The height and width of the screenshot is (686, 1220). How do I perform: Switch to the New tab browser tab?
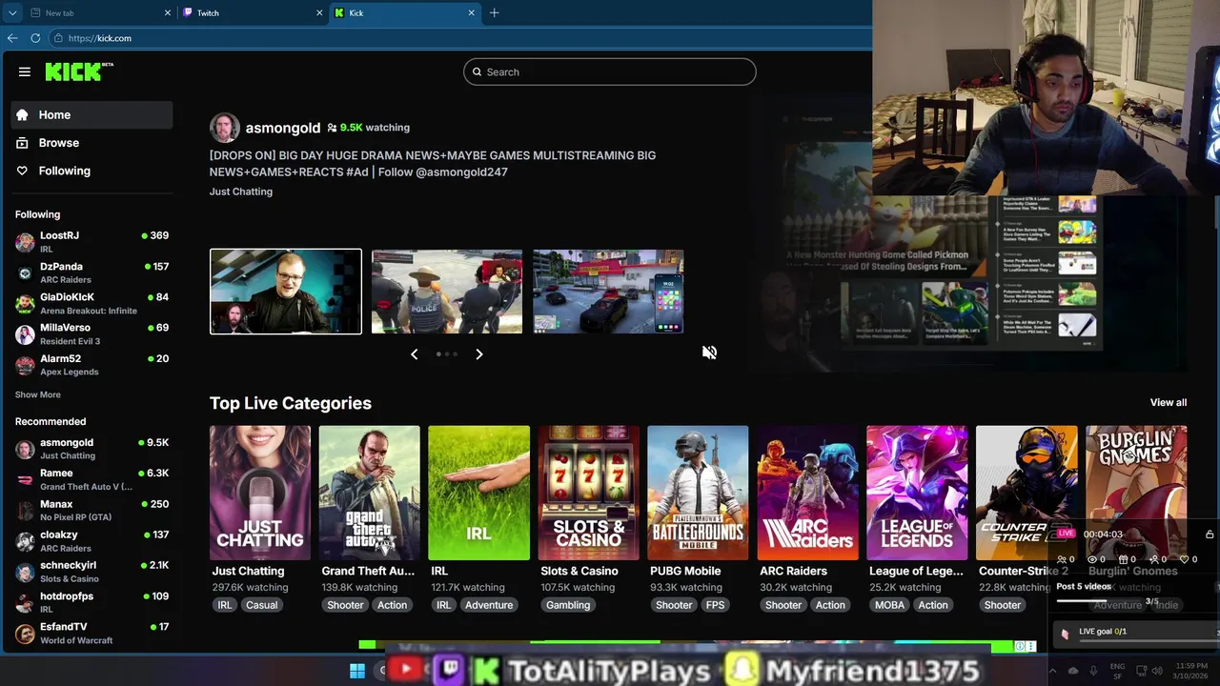click(98, 13)
